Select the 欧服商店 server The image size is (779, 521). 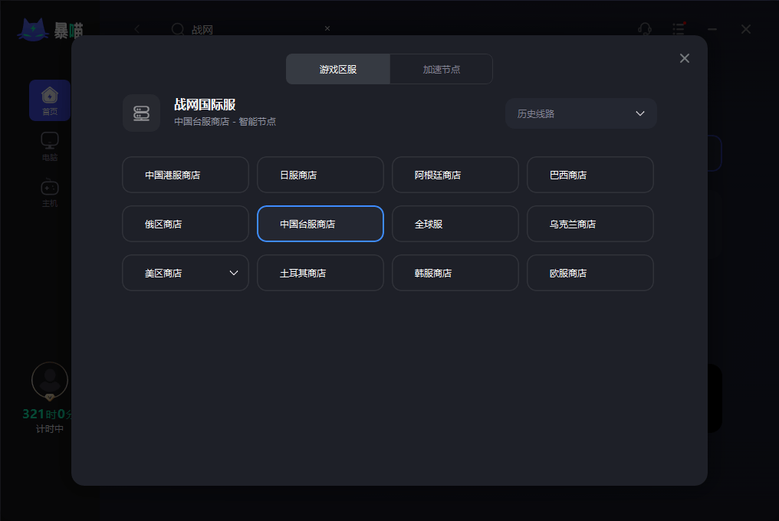tap(590, 273)
